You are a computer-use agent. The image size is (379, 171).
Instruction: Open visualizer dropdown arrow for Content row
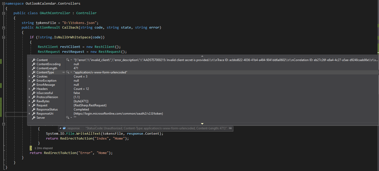coord(71,60)
